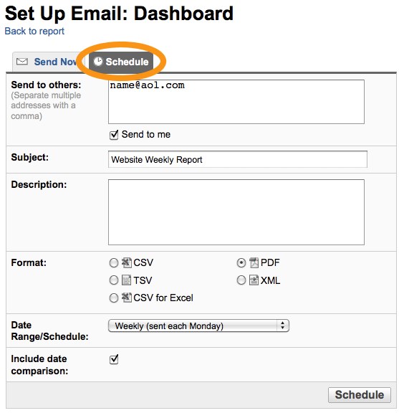Focus the Description text area

[236, 212]
